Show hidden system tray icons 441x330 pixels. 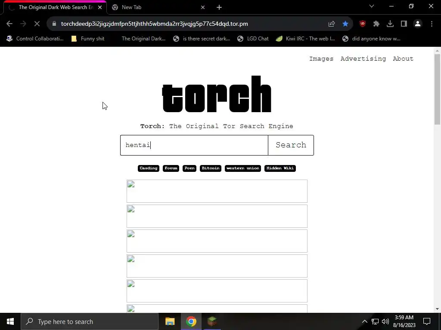pyautogui.click(x=364, y=321)
